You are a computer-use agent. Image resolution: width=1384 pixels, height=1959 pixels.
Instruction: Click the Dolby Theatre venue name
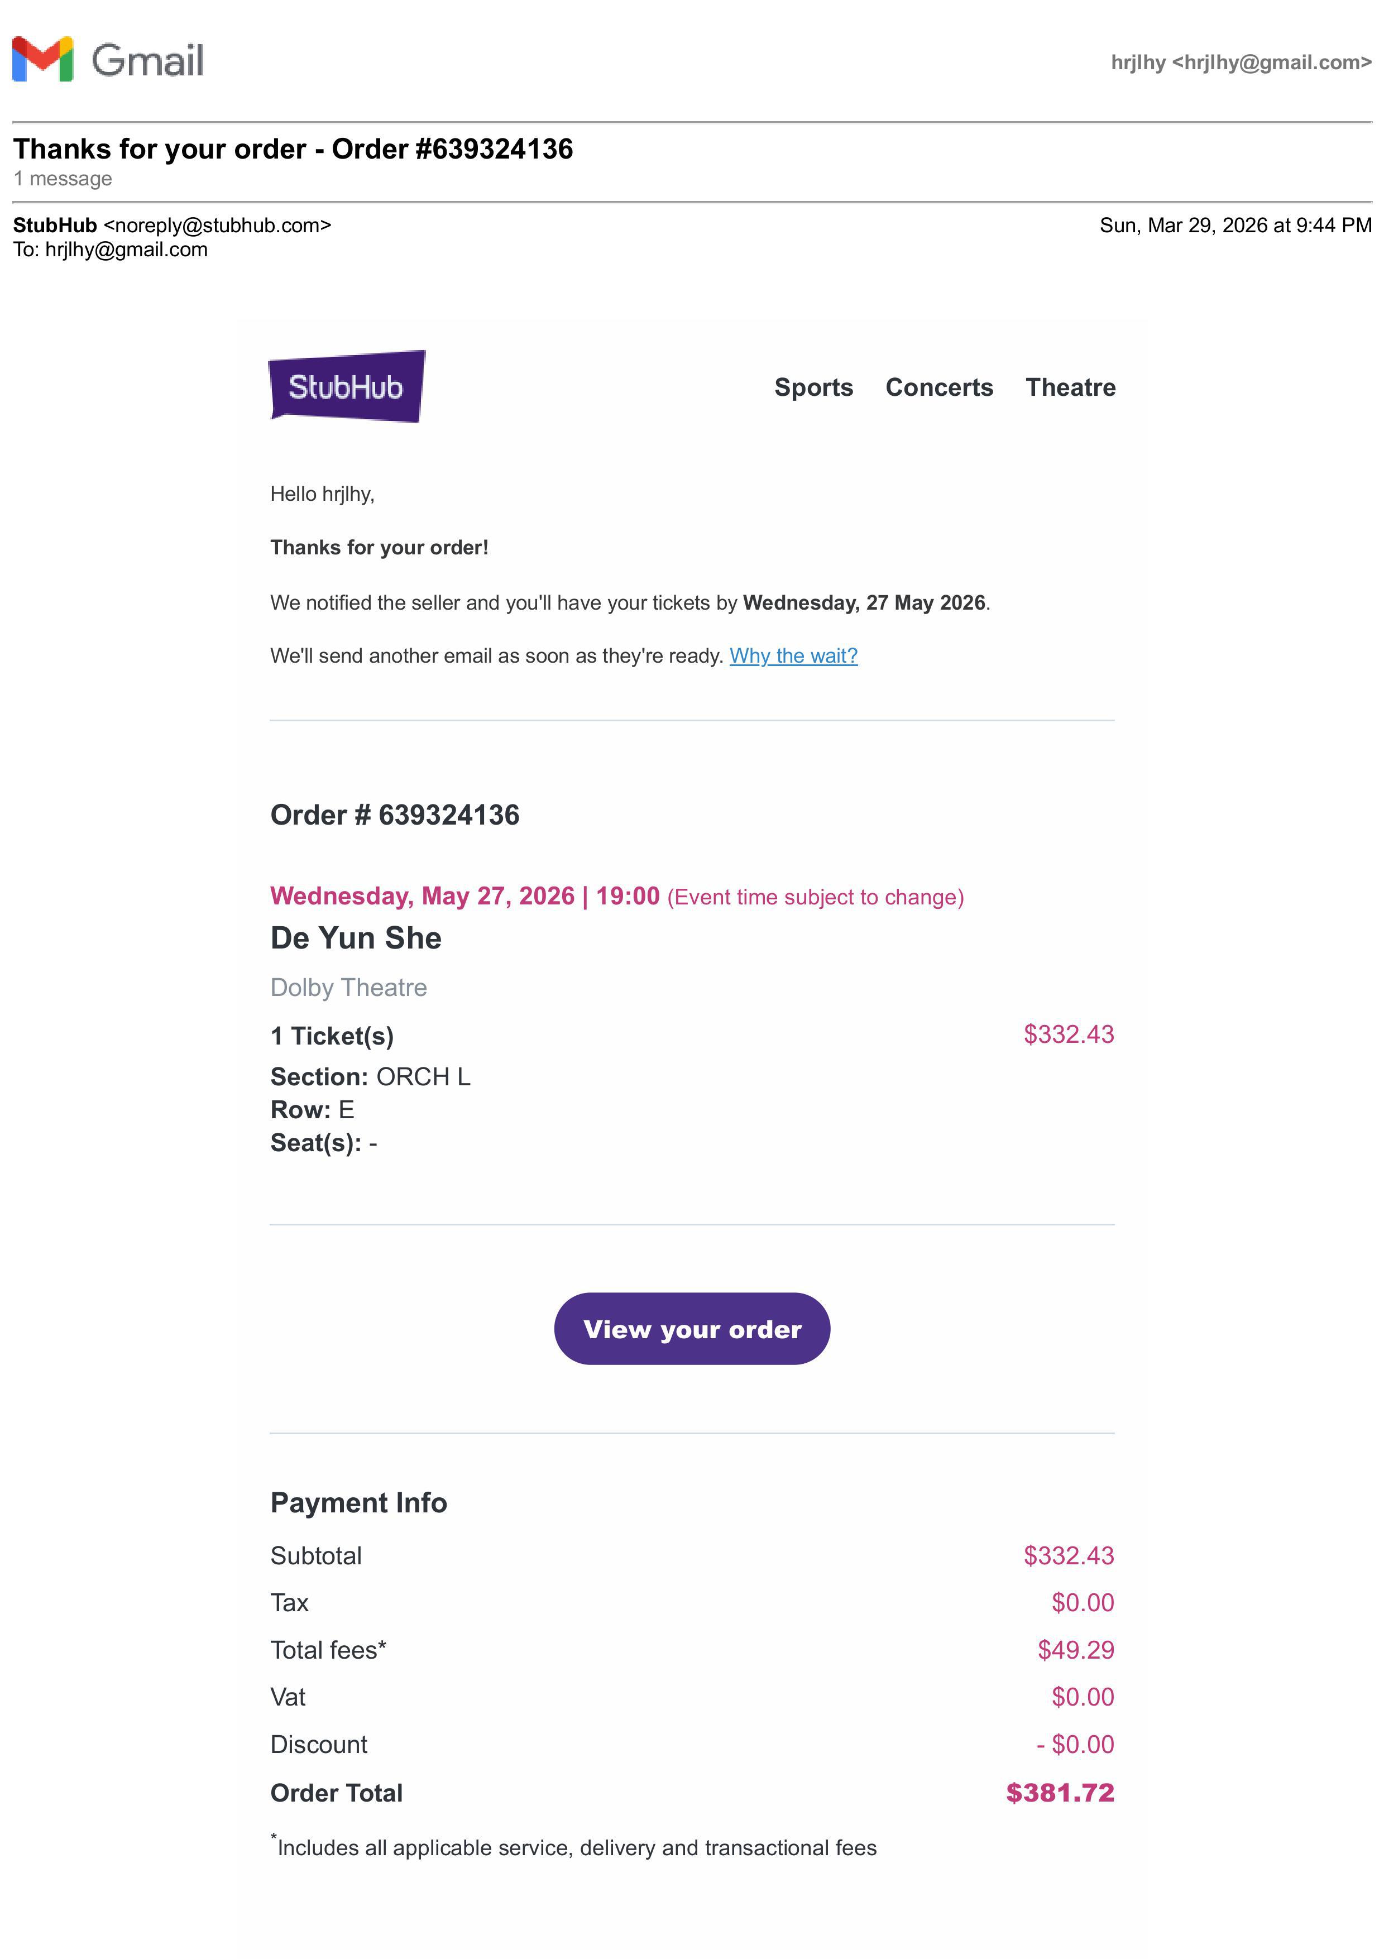coord(348,987)
